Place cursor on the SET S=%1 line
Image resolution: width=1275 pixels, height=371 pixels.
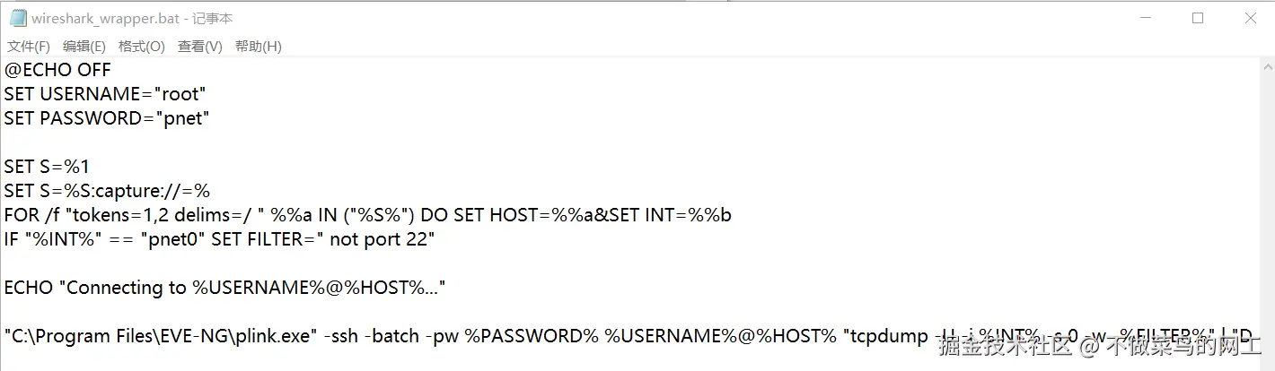[x=47, y=167]
